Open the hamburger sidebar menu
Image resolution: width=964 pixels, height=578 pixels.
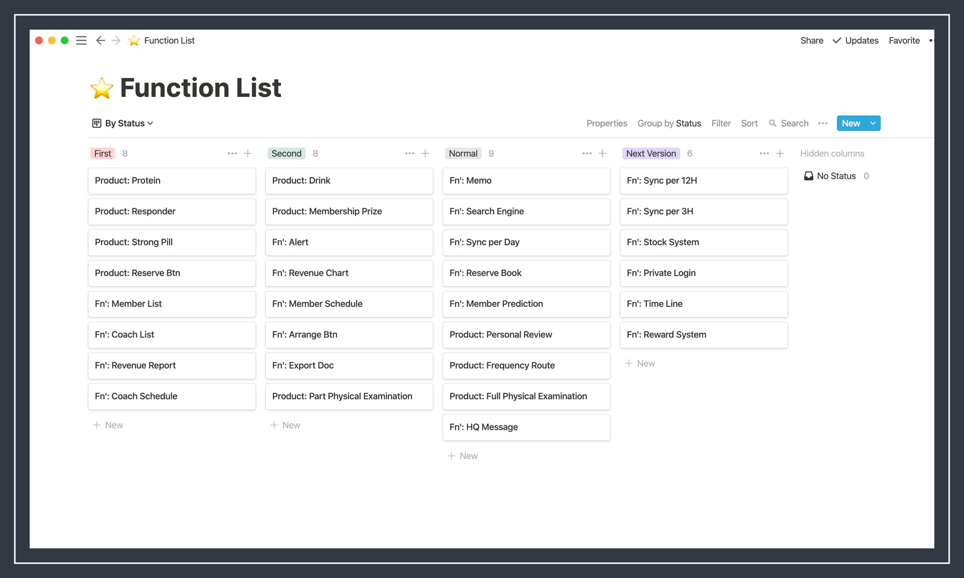[x=82, y=41]
